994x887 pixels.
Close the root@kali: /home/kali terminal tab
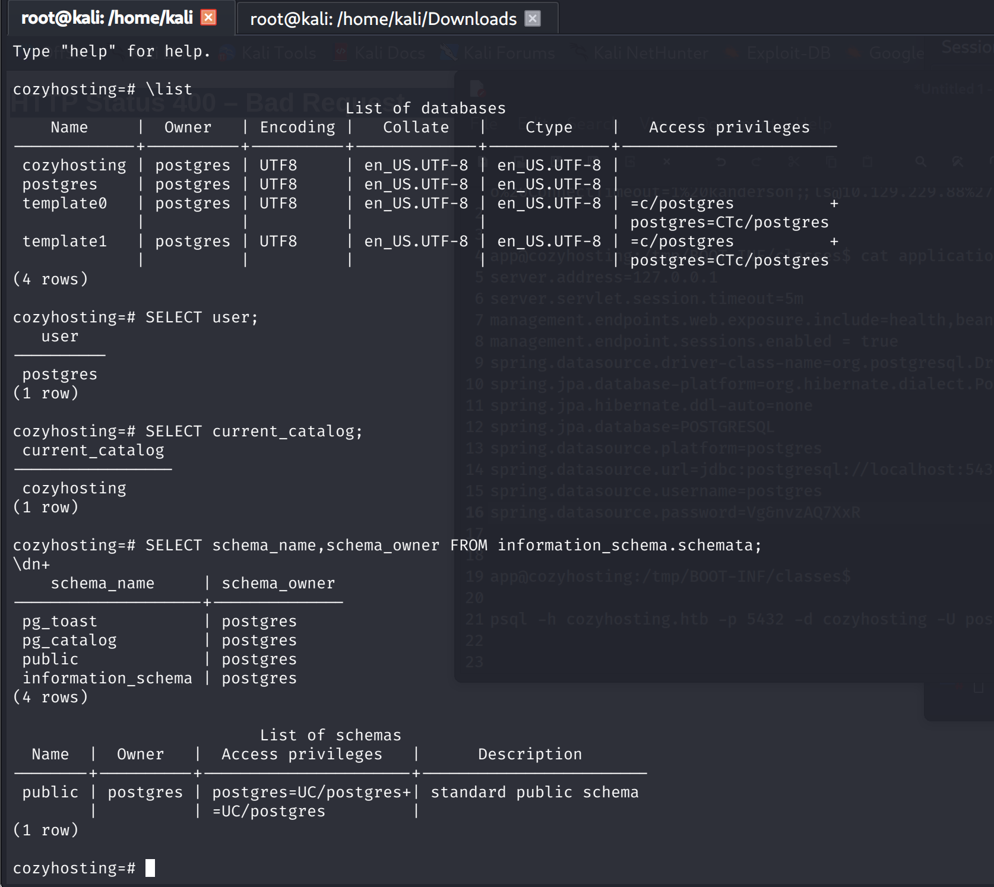208,18
